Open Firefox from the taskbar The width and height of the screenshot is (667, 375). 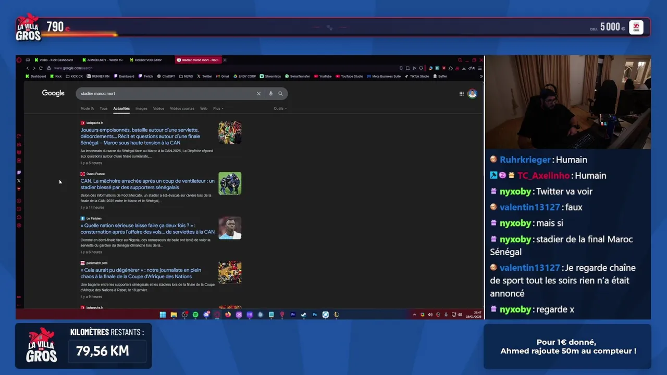[228, 315]
